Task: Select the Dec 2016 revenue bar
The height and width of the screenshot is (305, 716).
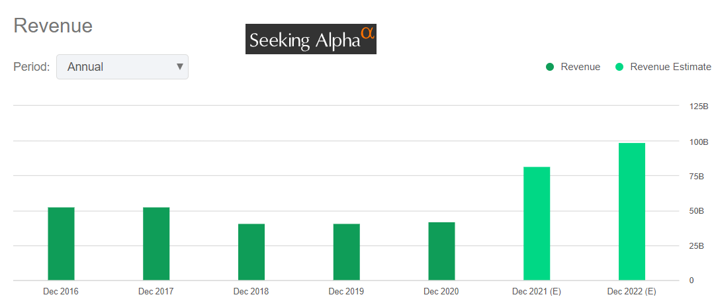Action: click(61, 243)
